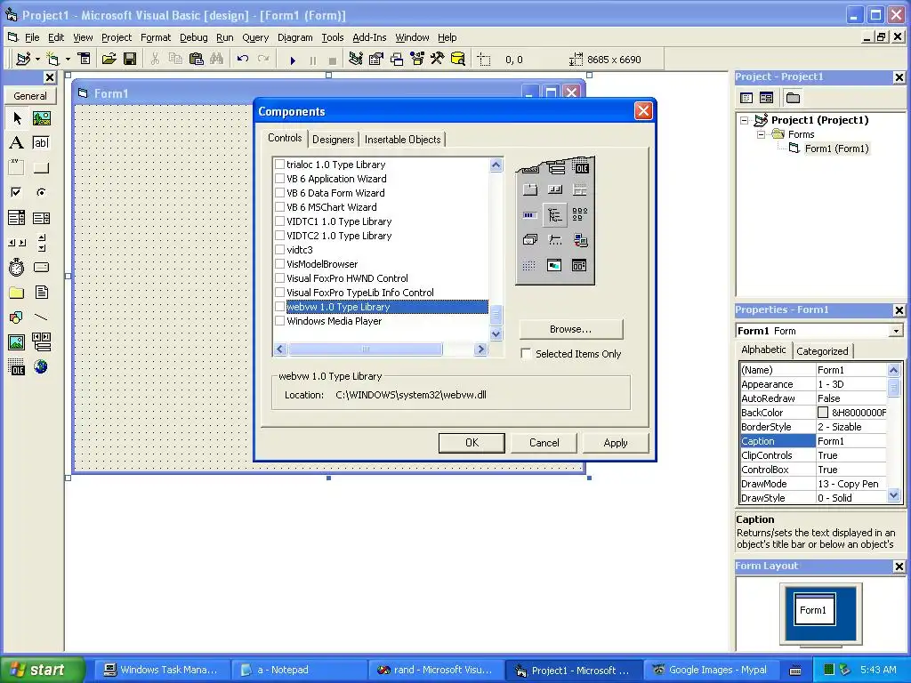Enable Selected Items Only checkbox
Viewport: 911px width, 683px height.
[x=526, y=354]
